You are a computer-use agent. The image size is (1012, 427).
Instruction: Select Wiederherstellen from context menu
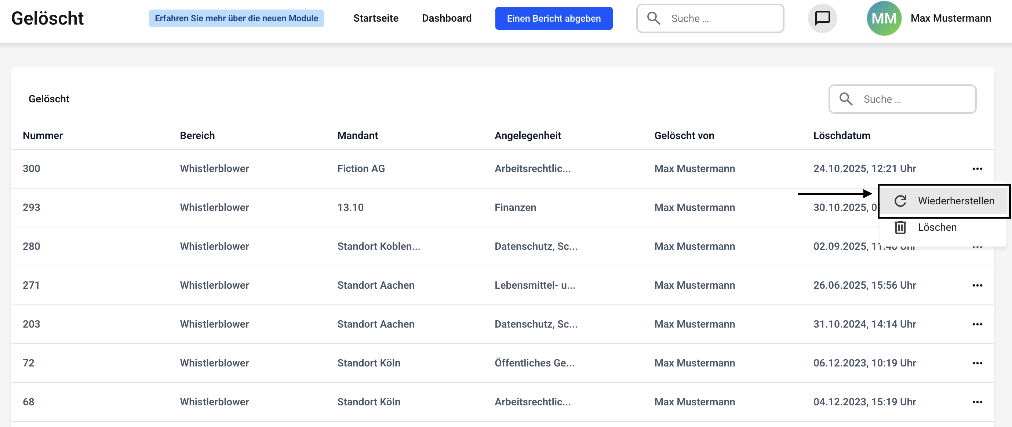(x=955, y=201)
